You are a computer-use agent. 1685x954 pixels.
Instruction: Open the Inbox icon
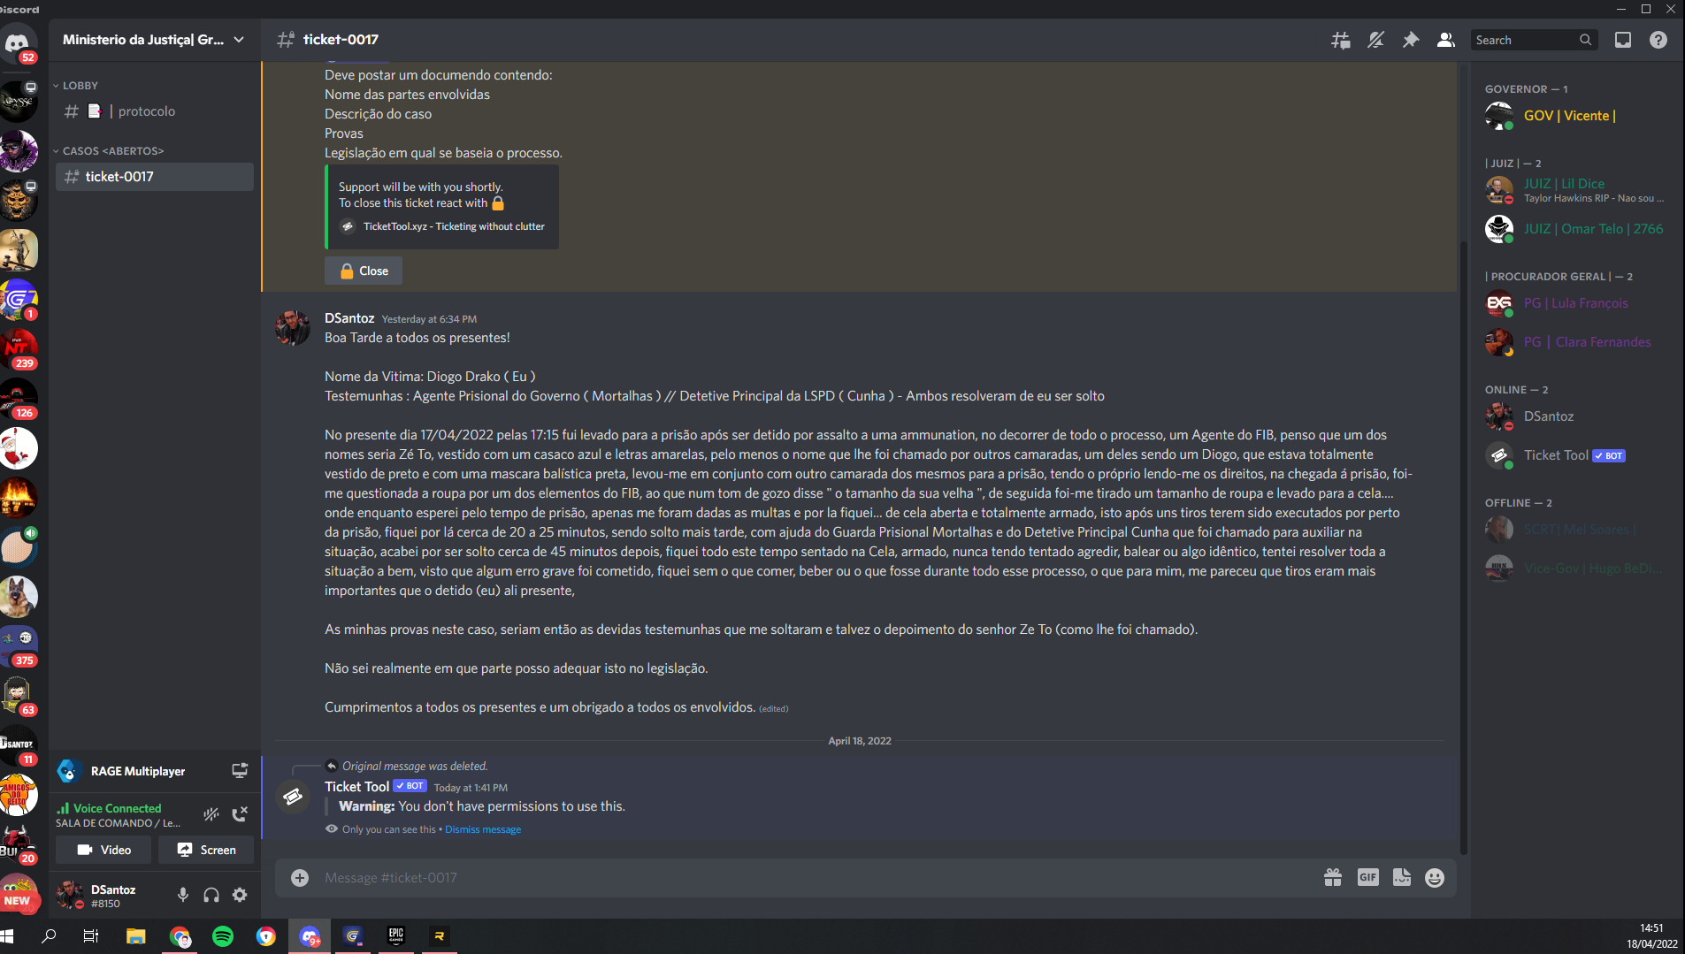[1623, 40]
